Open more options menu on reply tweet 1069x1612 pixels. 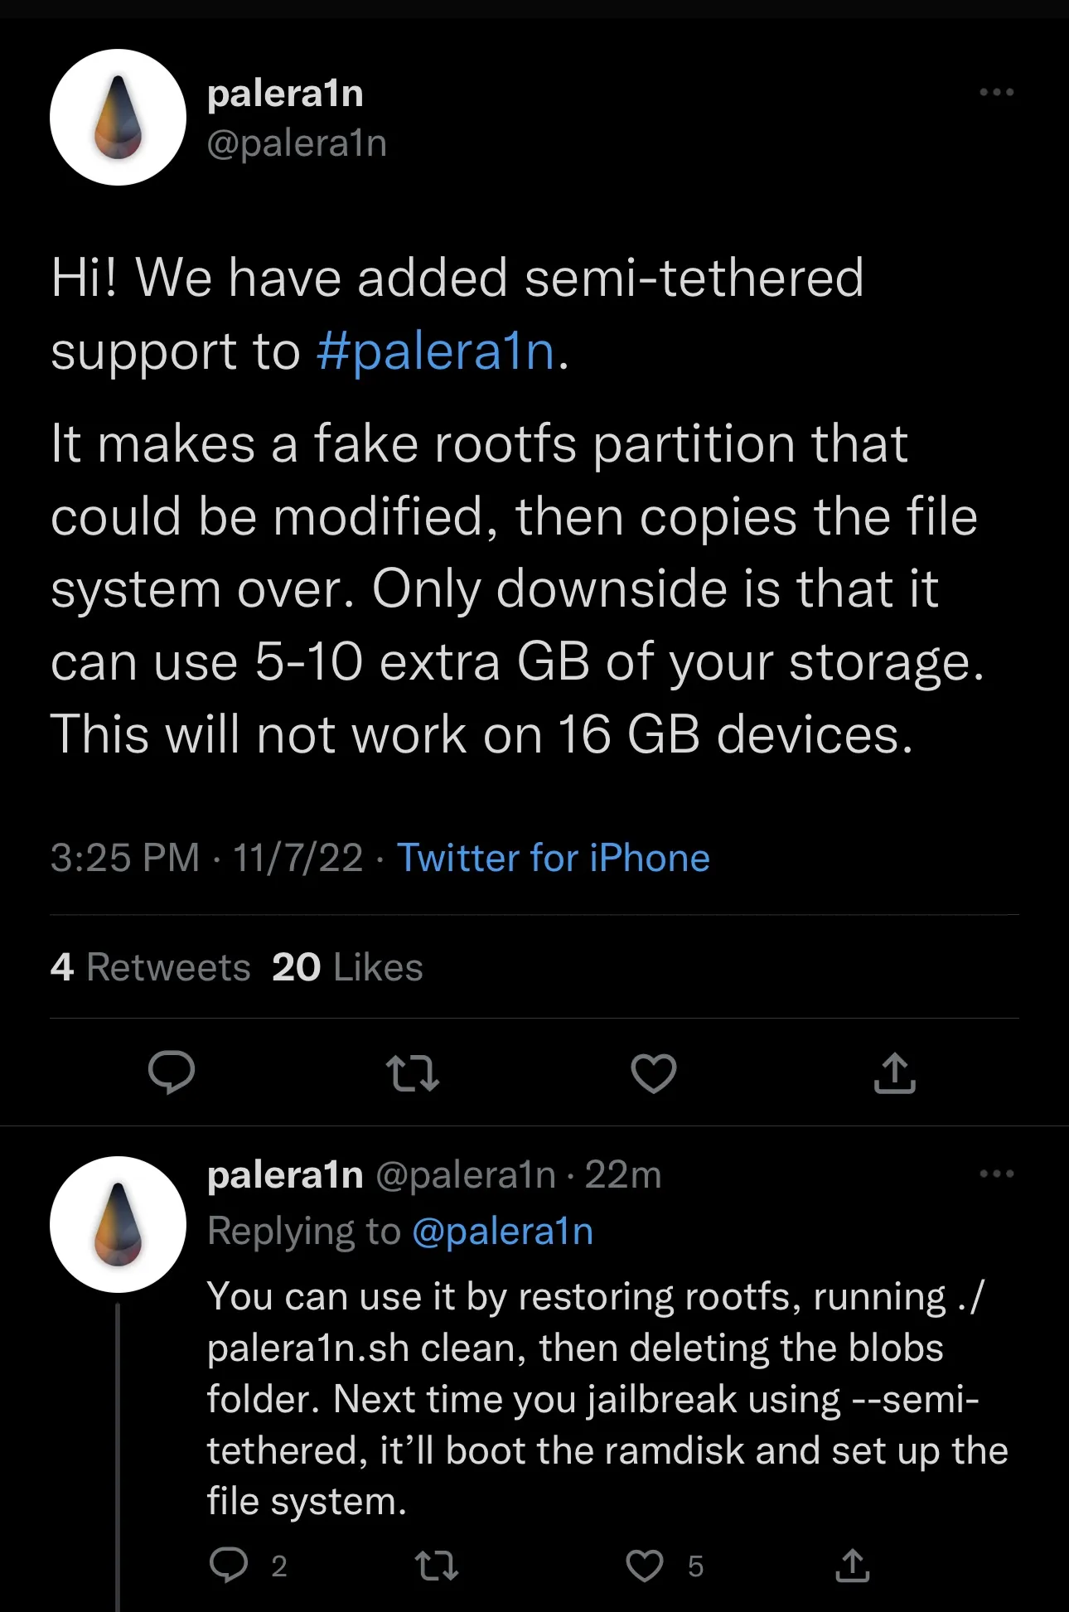[x=996, y=1173]
